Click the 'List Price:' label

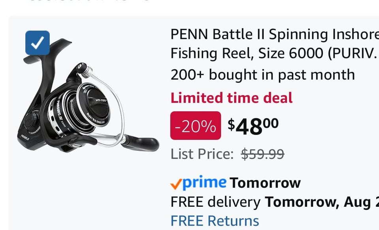202,154
